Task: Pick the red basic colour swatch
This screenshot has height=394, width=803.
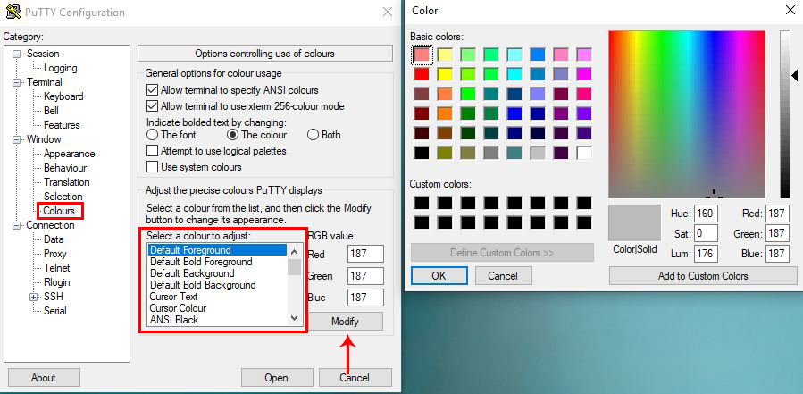Action: 422,74
